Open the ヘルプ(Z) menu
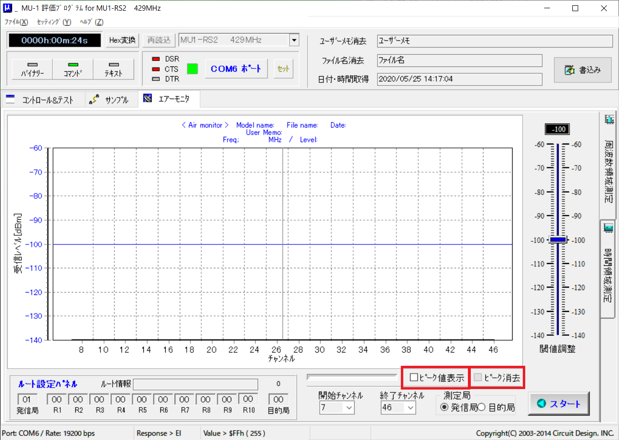 pyautogui.click(x=92, y=22)
